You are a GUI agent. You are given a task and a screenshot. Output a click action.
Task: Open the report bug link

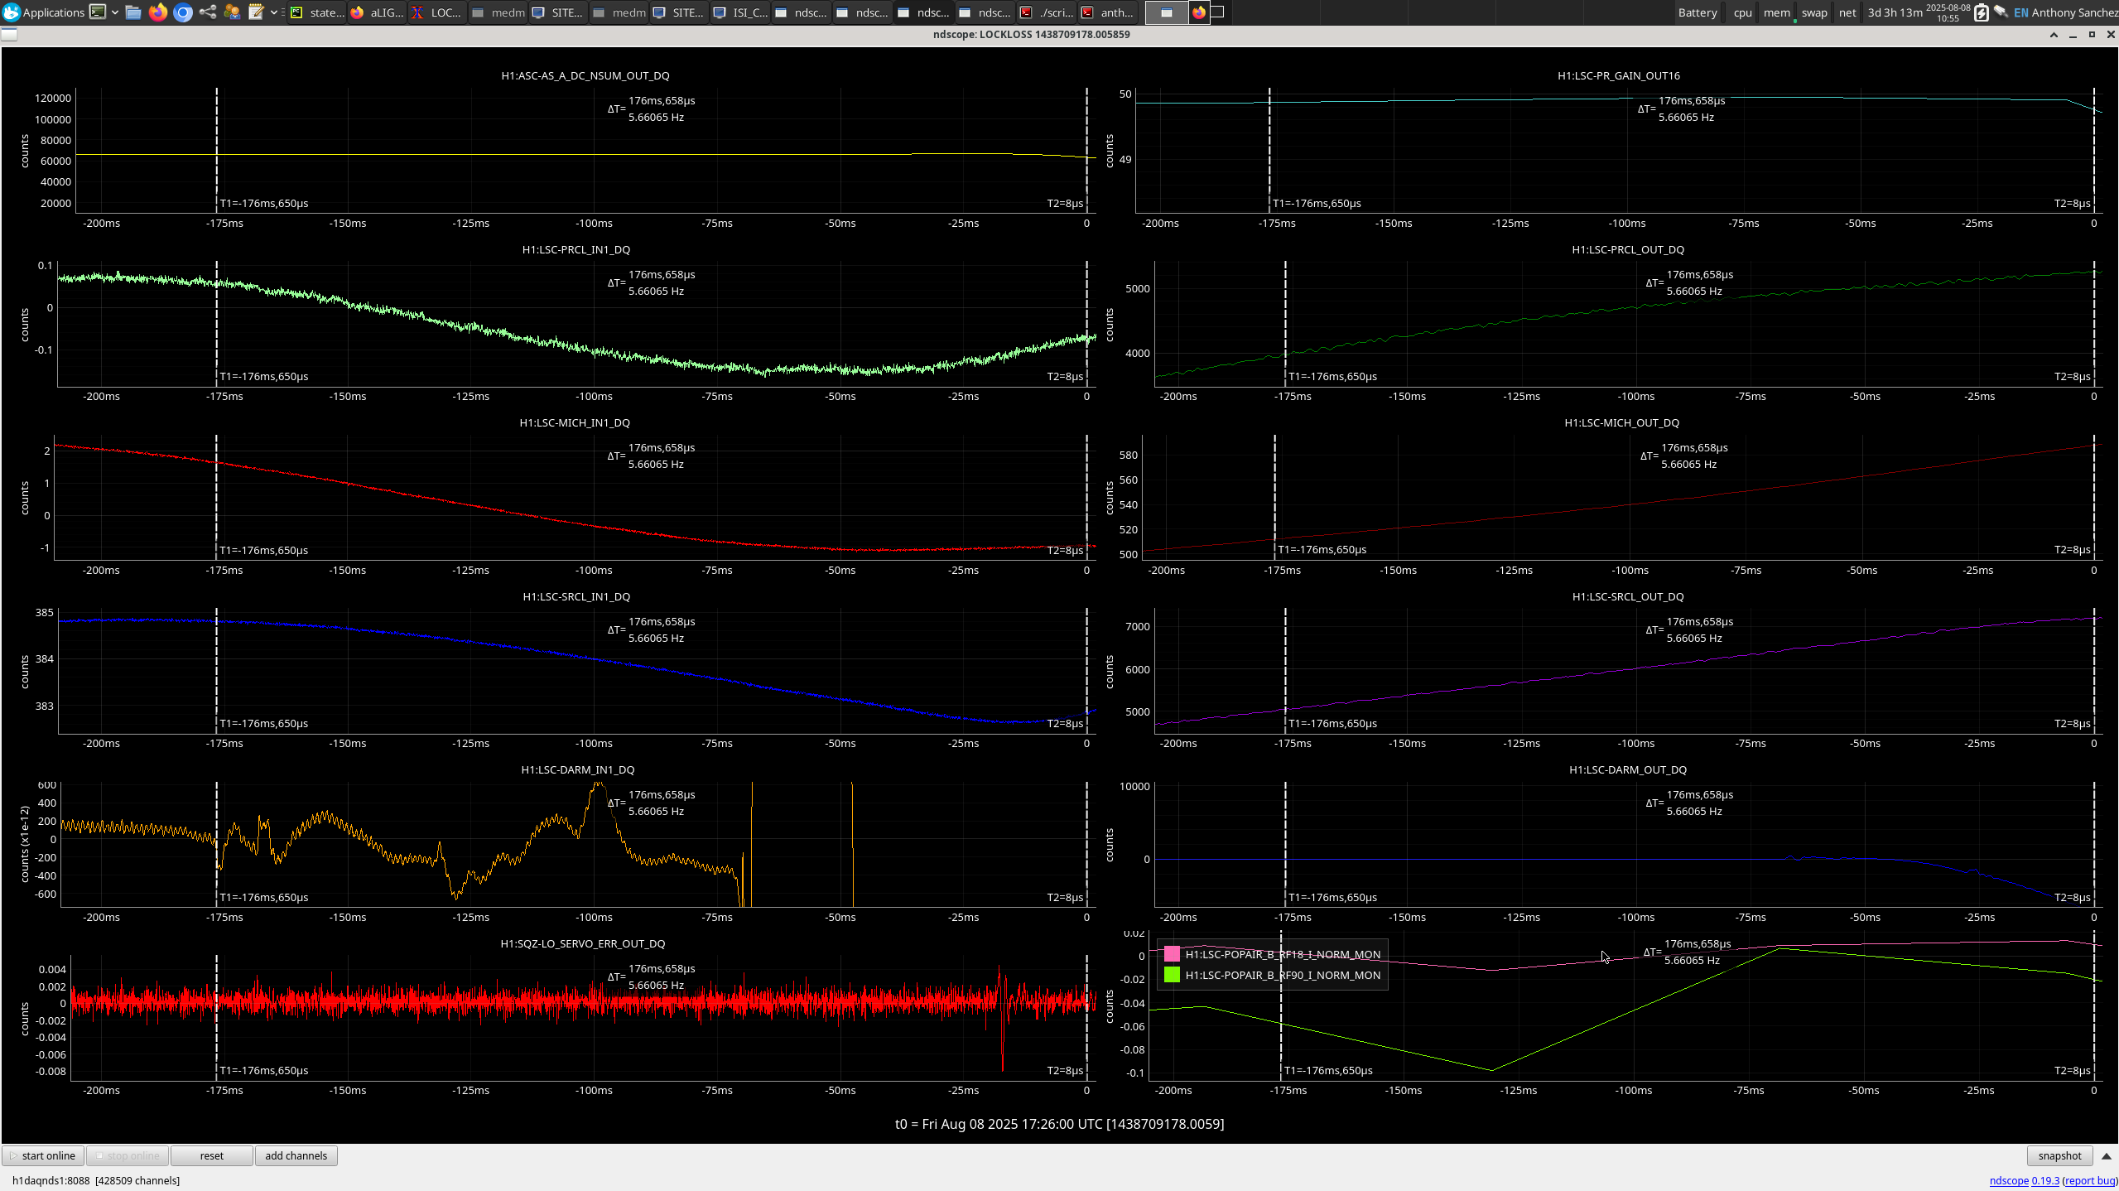click(2089, 1181)
